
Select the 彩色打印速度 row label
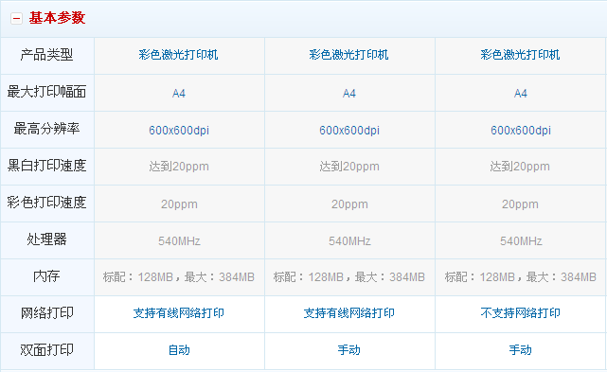click(46, 203)
